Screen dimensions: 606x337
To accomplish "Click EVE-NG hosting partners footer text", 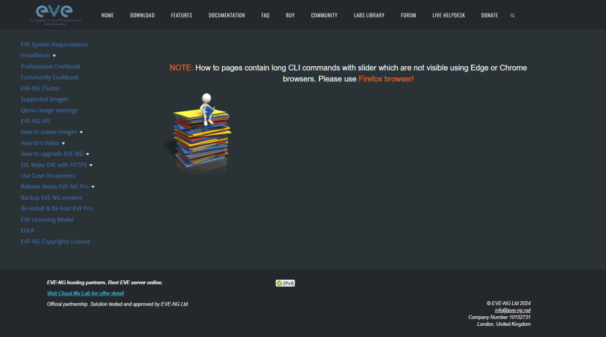I will (105, 283).
